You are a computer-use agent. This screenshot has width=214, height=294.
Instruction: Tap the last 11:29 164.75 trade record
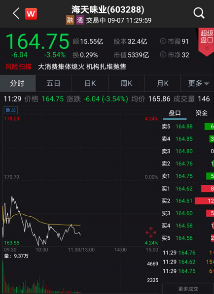pos(188,271)
